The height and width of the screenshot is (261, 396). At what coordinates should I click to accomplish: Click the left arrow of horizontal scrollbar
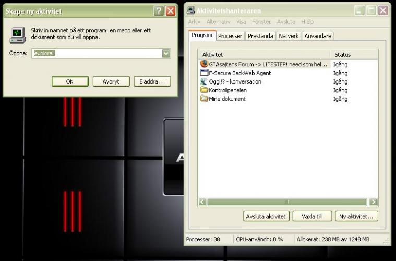[x=202, y=202]
